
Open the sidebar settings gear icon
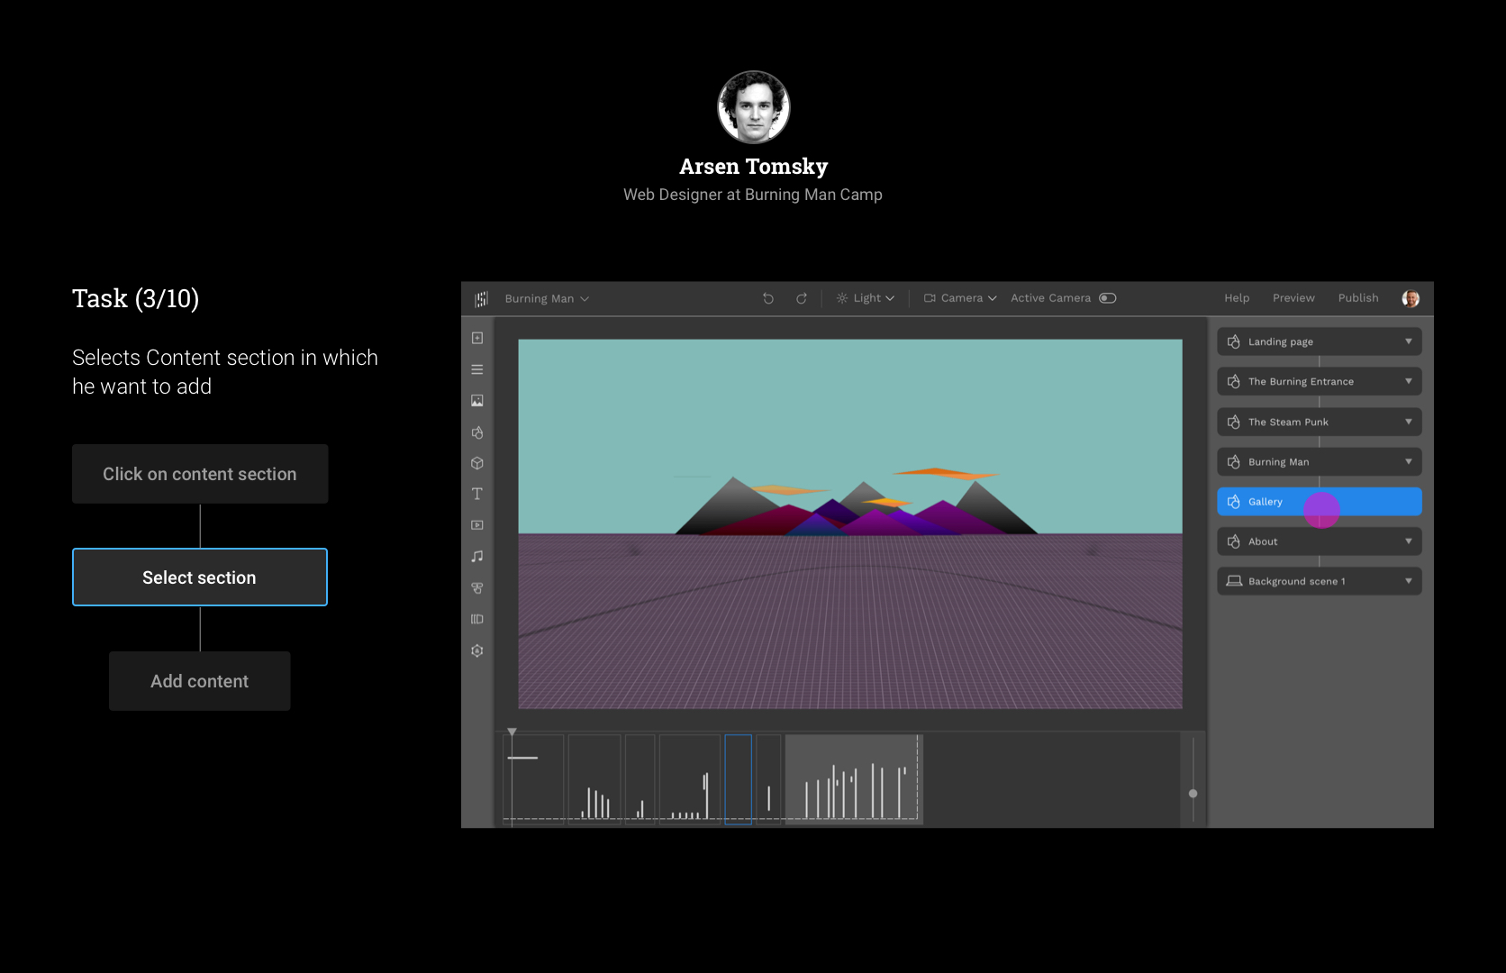coord(477,650)
